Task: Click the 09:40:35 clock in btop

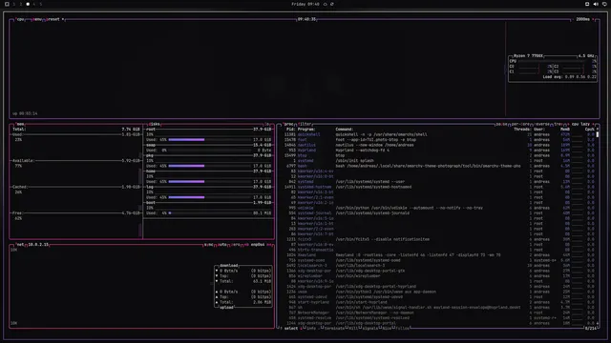Action: (306, 19)
